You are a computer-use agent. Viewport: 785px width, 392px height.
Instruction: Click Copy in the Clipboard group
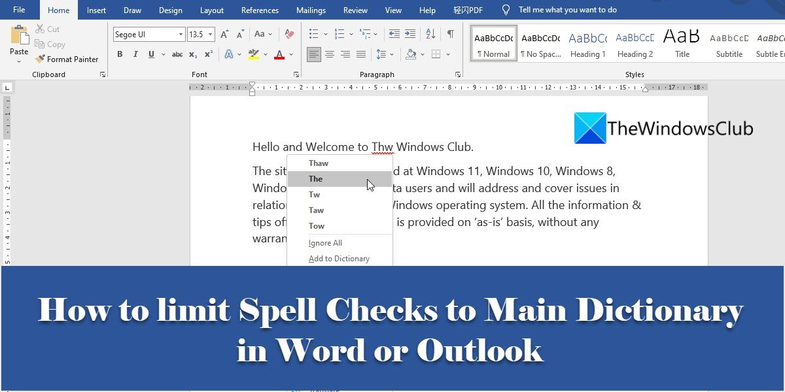pos(50,44)
